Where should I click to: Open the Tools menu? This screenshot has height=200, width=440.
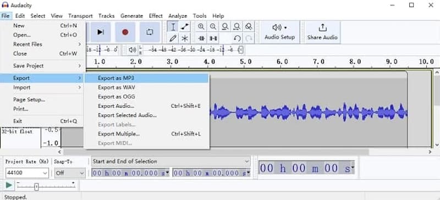(x=200, y=16)
